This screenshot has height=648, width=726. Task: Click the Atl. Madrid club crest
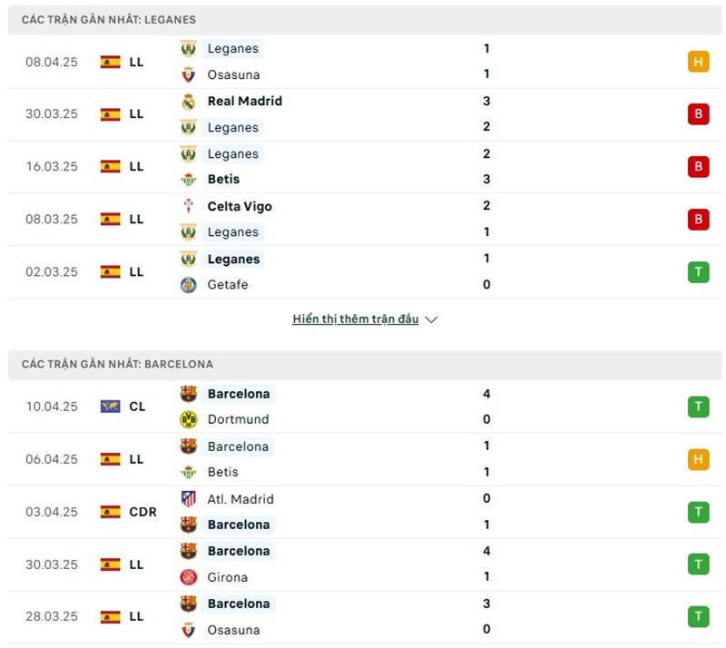(188, 498)
